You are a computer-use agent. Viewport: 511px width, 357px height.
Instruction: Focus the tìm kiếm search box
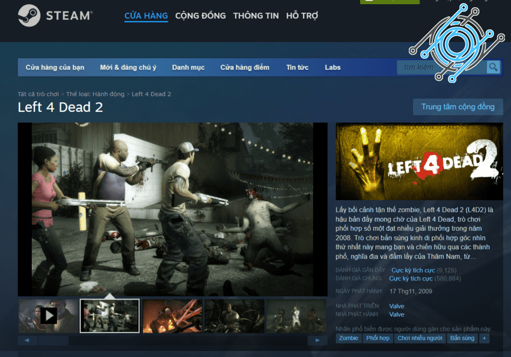(442, 67)
